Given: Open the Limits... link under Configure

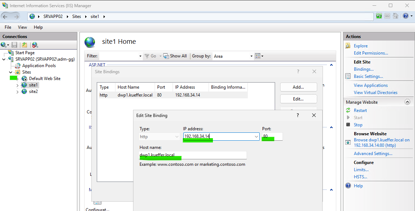Looking at the screenshot, I should 361,170.
